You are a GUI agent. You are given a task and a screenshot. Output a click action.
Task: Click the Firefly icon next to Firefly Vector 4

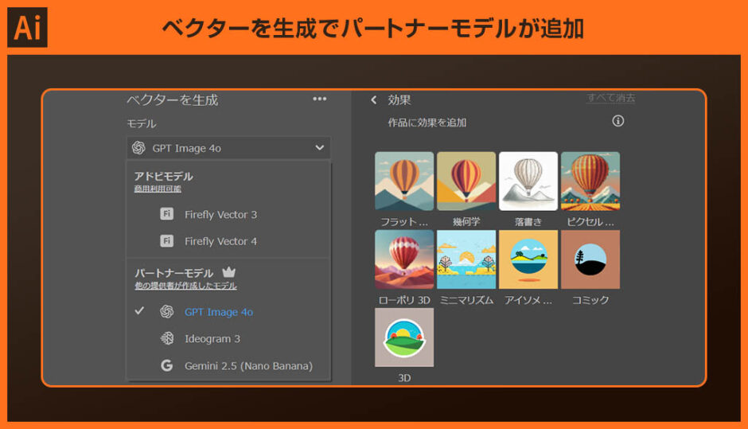point(167,240)
